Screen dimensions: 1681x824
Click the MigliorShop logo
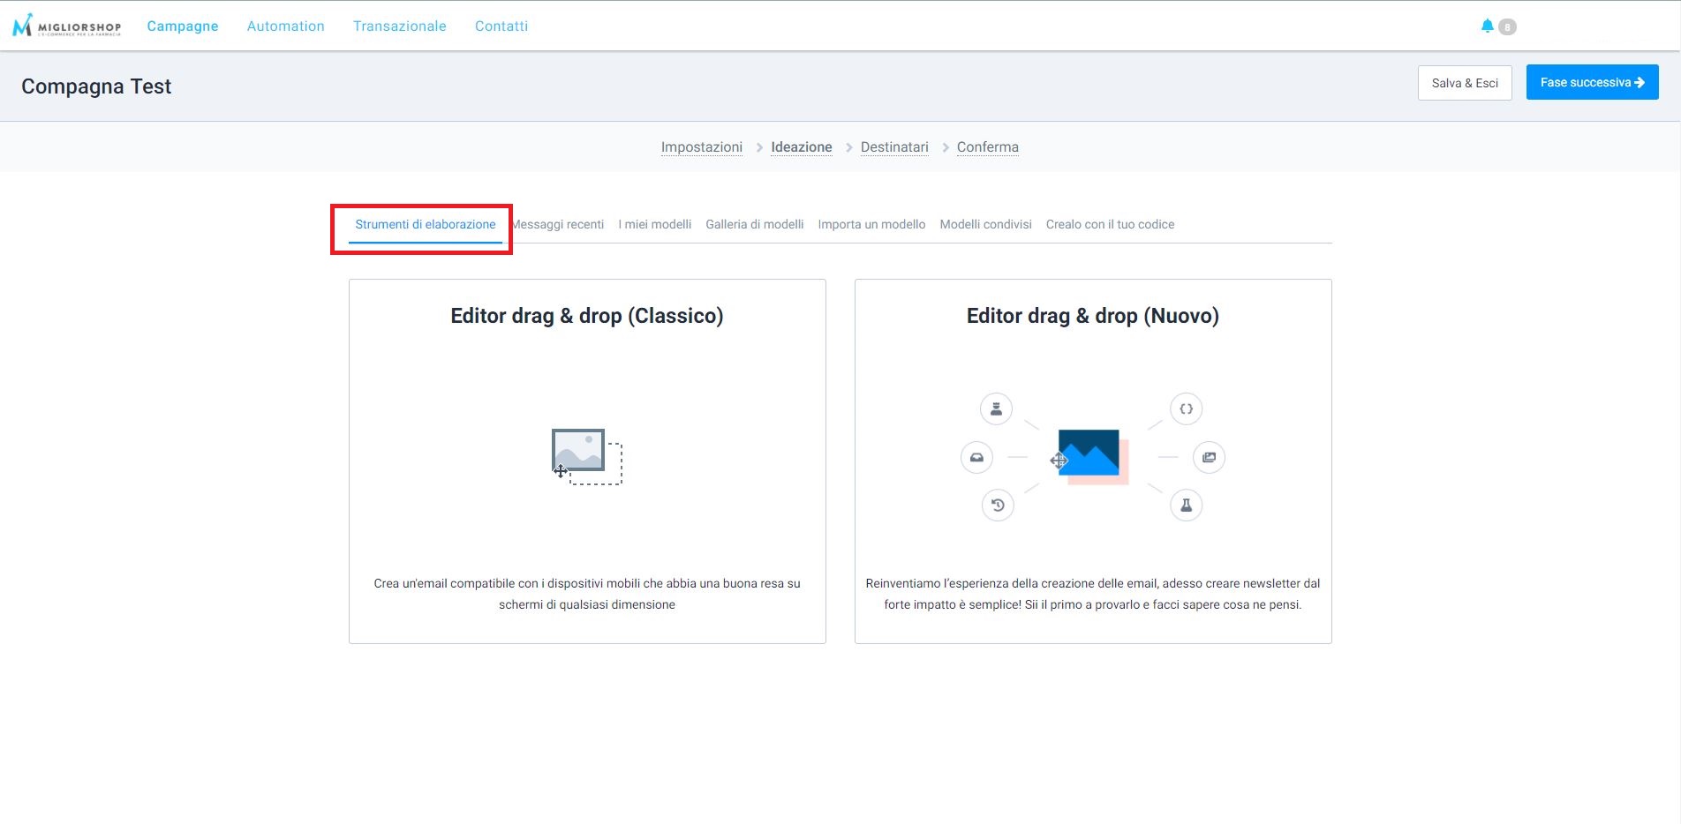[x=66, y=26]
